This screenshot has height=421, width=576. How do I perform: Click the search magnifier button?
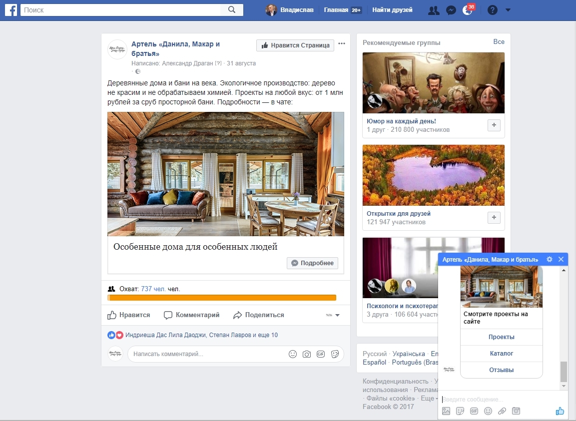point(232,10)
